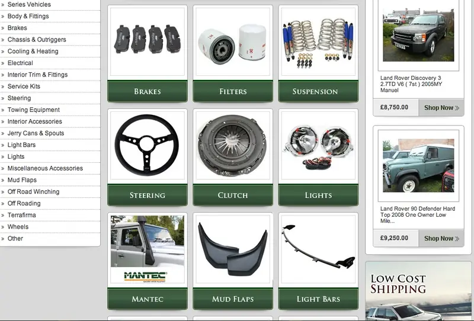Open the Low Cost Shipping banner

pyautogui.click(x=418, y=291)
